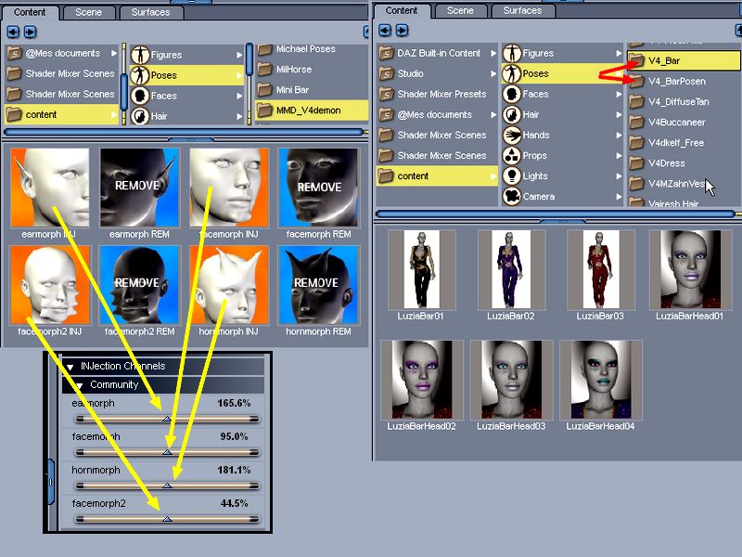Expand @Mes documents arrow in left panel

[x=114, y=54]
